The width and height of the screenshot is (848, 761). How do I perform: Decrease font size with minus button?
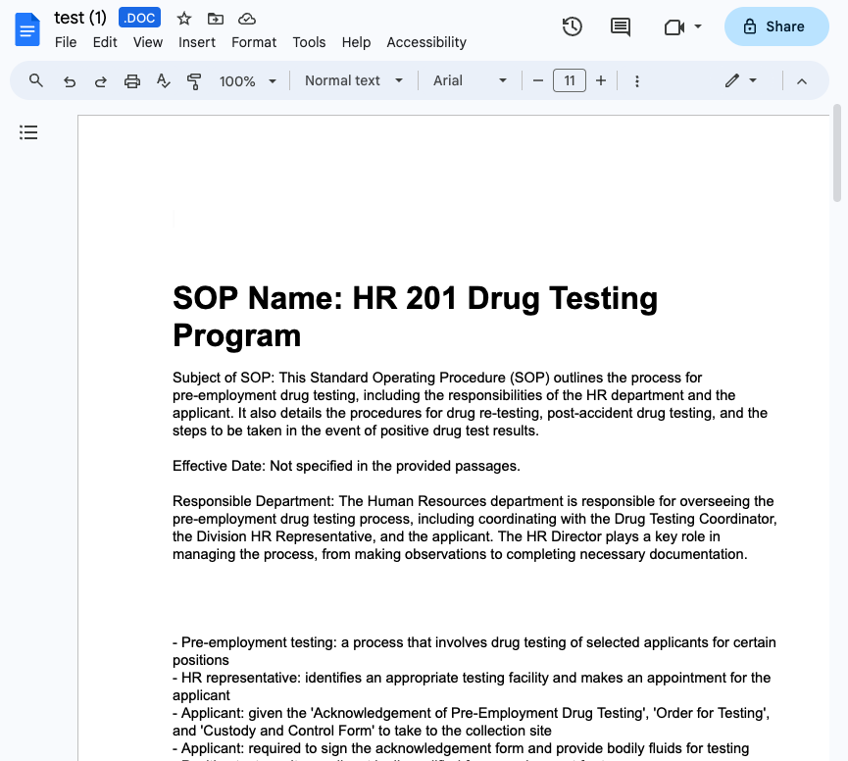point(537,80)
